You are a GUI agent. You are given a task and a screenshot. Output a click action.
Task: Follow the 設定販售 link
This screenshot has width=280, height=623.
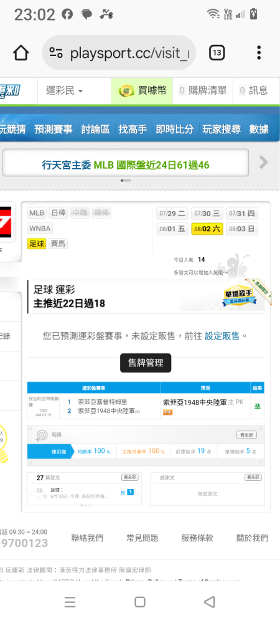pos(222,336)
